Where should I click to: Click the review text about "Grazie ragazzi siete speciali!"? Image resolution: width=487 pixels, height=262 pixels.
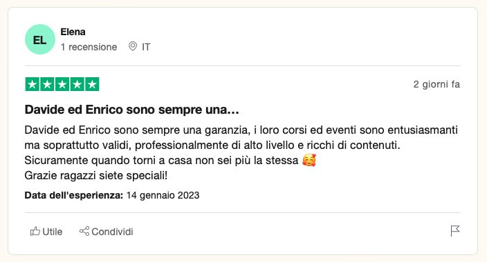96,176
